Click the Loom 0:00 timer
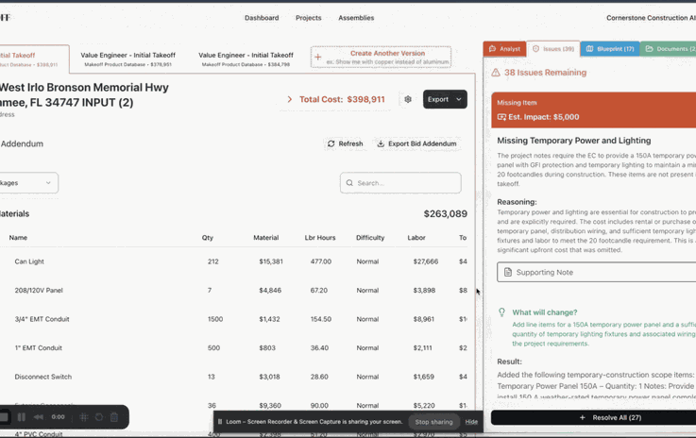This screenshot has width=696, height=438. [59, 417]
